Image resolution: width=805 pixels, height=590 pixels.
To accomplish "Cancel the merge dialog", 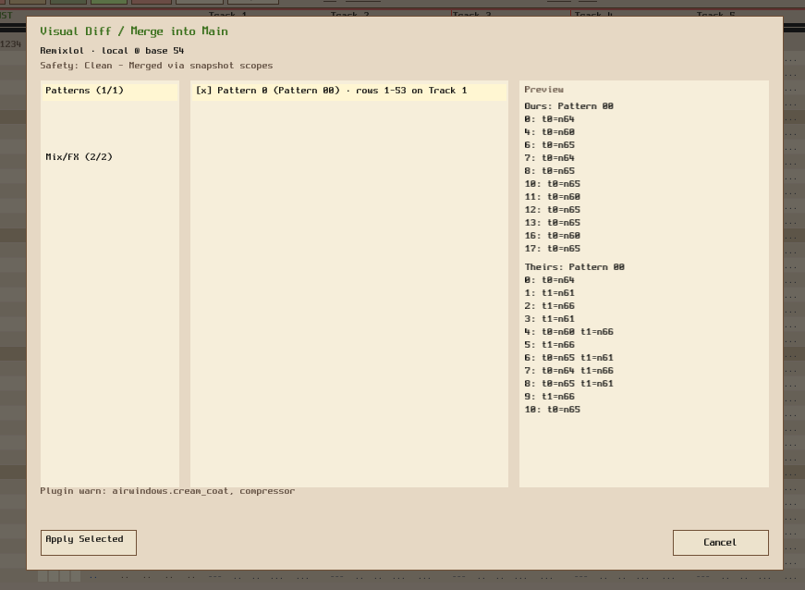I will 720,542.
